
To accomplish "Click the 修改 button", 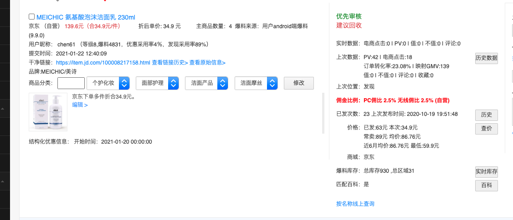I will 299,83.
